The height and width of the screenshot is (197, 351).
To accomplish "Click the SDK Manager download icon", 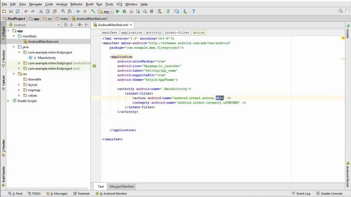I will coord(185,11).
